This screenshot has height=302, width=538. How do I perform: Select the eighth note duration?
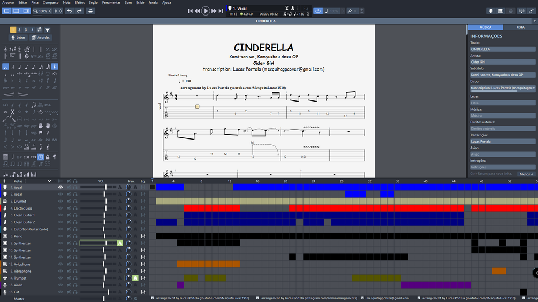click(x=27, y=67)
